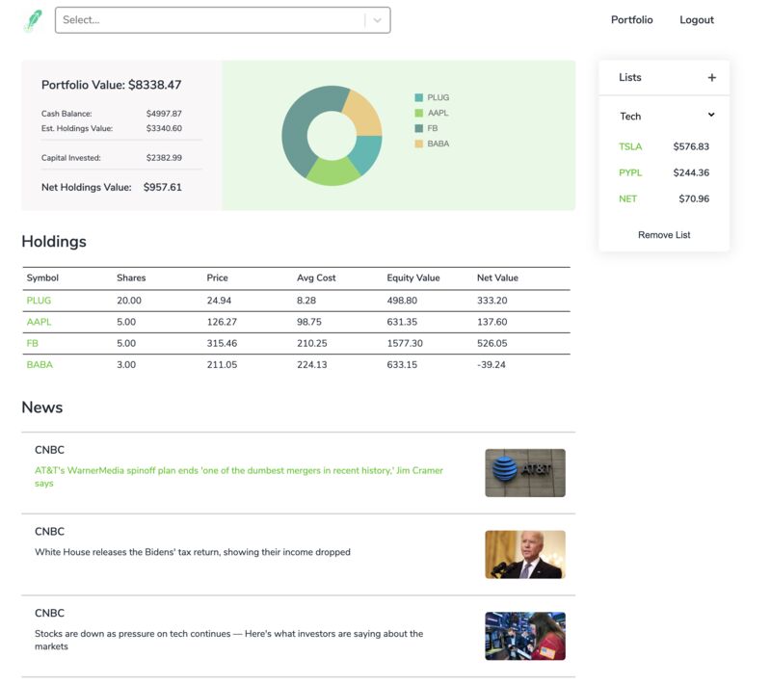771x685 pixels.
Task: Open the AT&T WarnerMedia spinoff headline
Action: click(239, 477)
